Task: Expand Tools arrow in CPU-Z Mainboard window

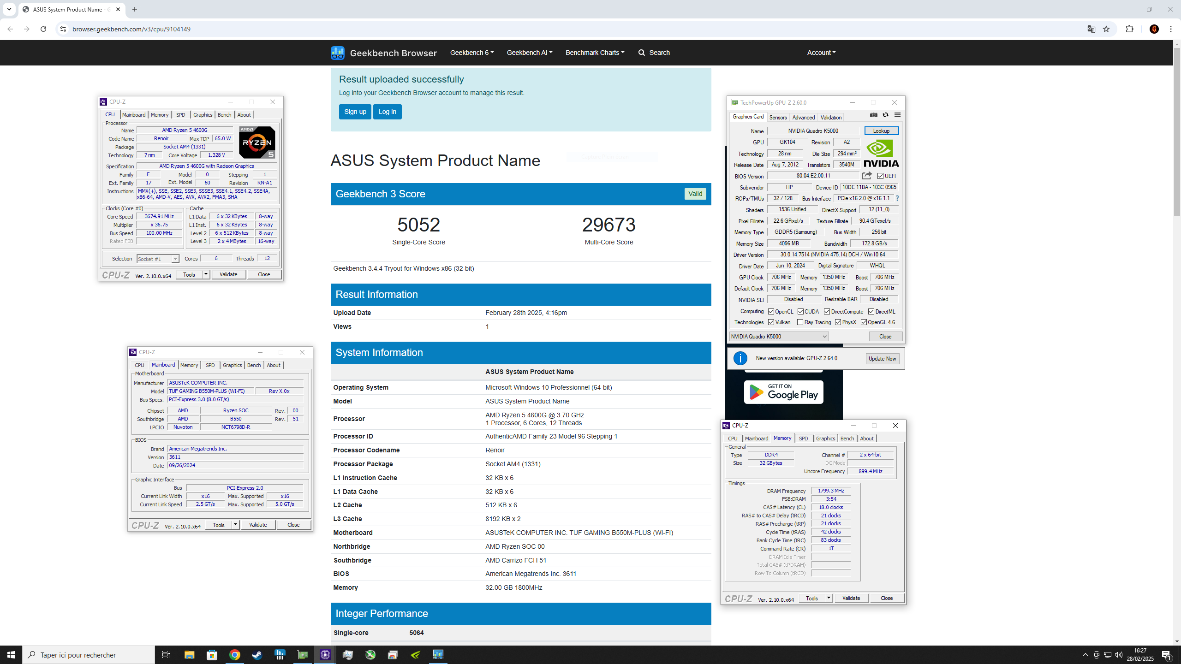Action: click(x=235, y=525)
